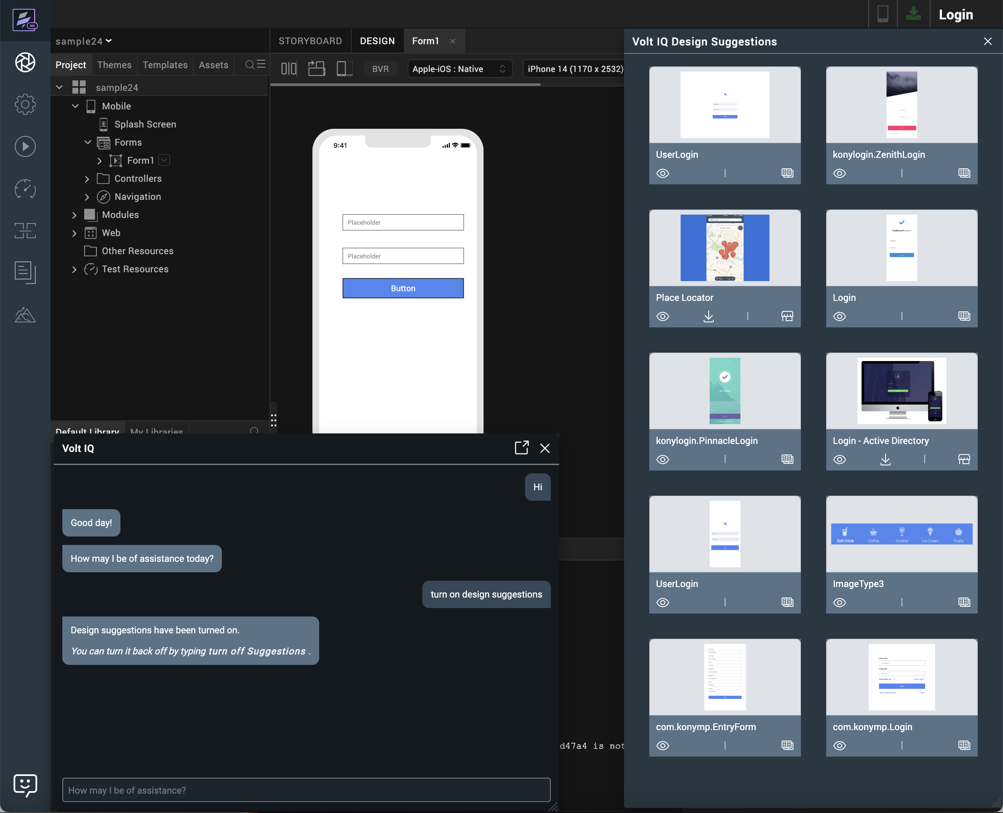Toggle preview eye on com.konymp.Login card
This screenshot has height=813, width=1003.
click(840, 746)
